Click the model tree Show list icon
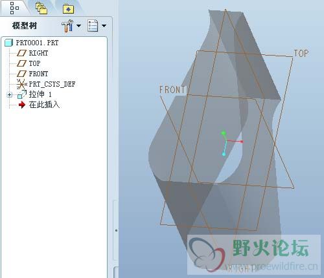The image size is (324, 278). [x=93, y=26]
